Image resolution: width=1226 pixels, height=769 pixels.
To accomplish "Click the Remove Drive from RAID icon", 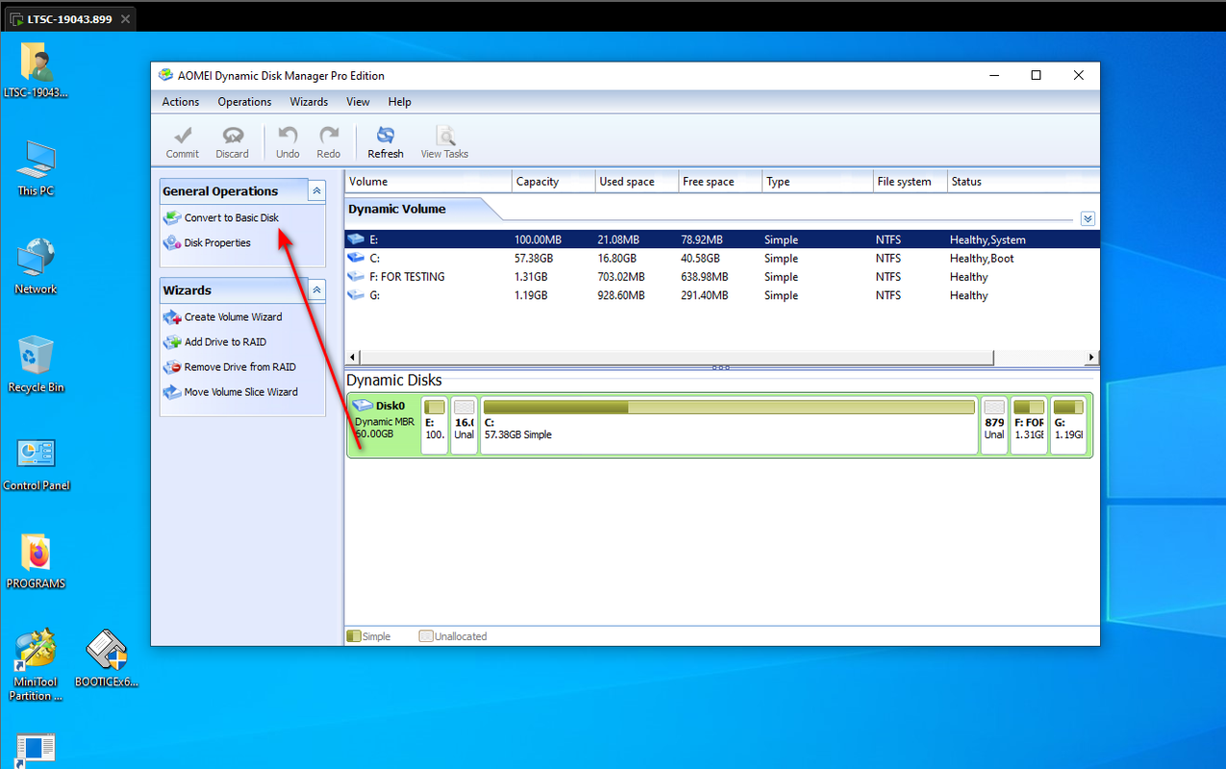I will click(x=172, y=367).
